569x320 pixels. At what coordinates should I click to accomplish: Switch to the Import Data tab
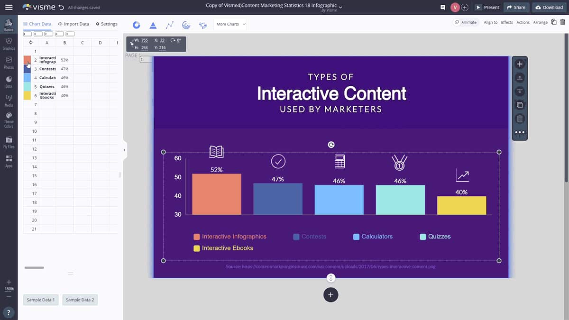pos(73,23)
